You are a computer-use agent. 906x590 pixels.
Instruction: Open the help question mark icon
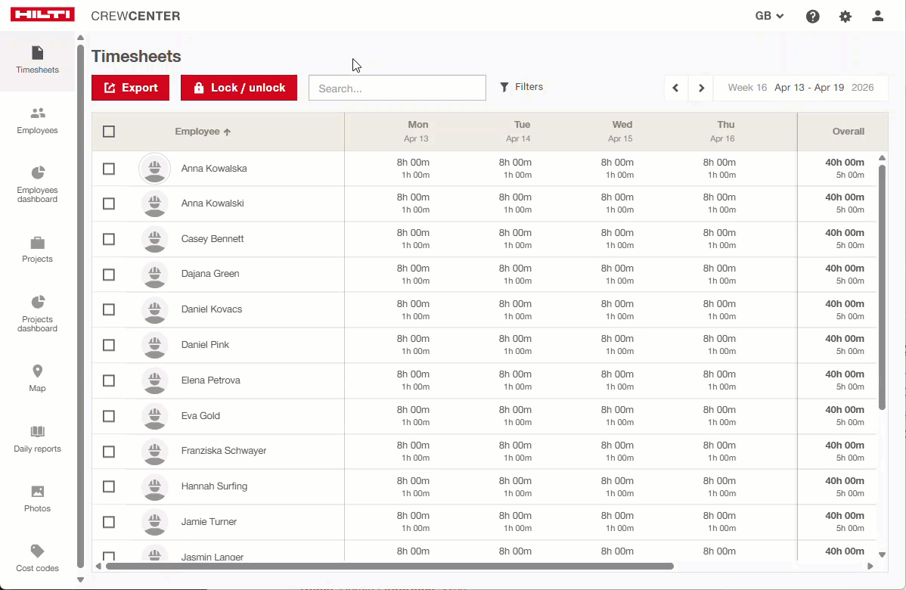812,17
